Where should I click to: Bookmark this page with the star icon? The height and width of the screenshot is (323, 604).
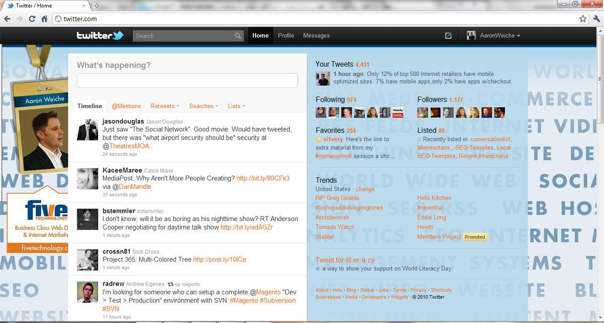(583, 19)
